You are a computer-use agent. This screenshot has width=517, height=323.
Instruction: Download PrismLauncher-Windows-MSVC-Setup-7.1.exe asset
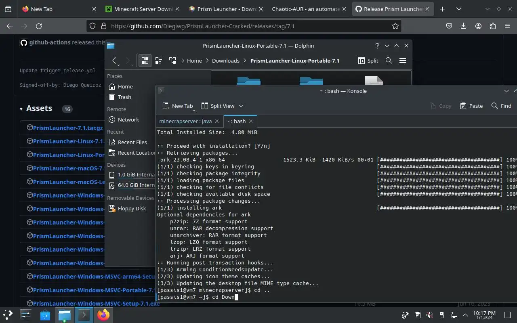(97, 303)
